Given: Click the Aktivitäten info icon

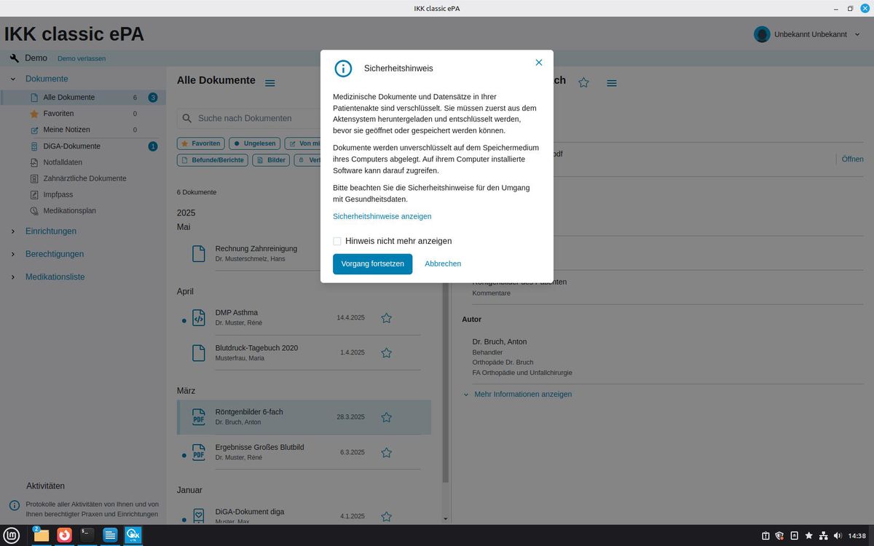Looking at the screenshot, I should tap(14, 505).
